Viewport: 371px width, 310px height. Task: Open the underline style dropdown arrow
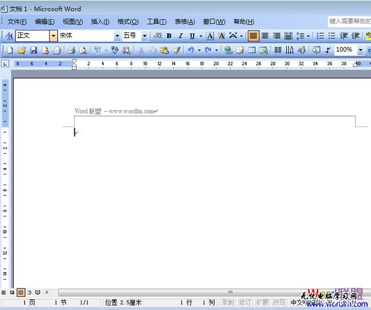coord(201,36)
